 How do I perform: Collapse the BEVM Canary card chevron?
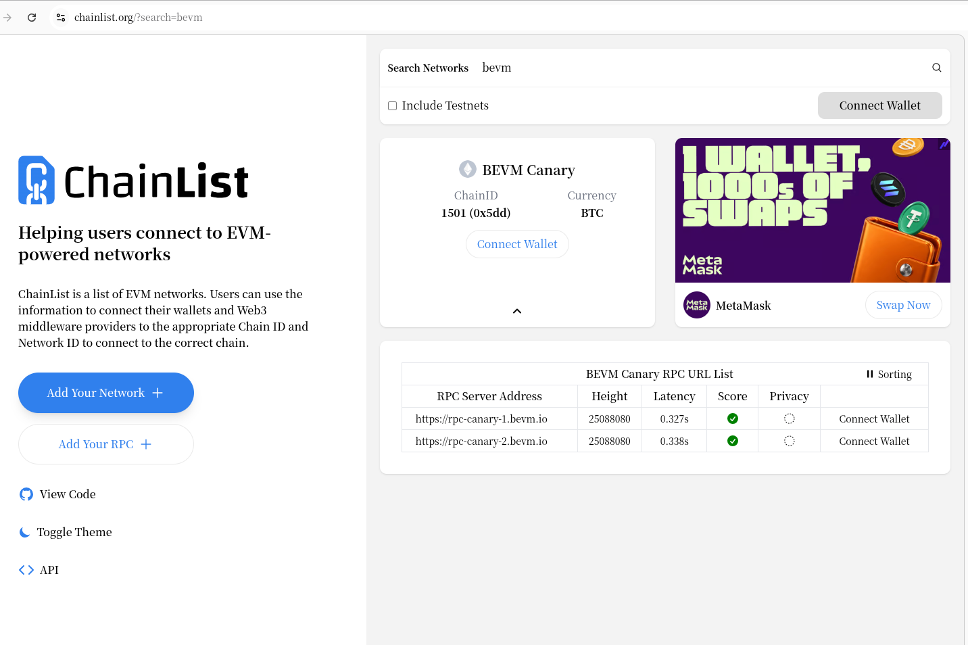click(517, 311)
